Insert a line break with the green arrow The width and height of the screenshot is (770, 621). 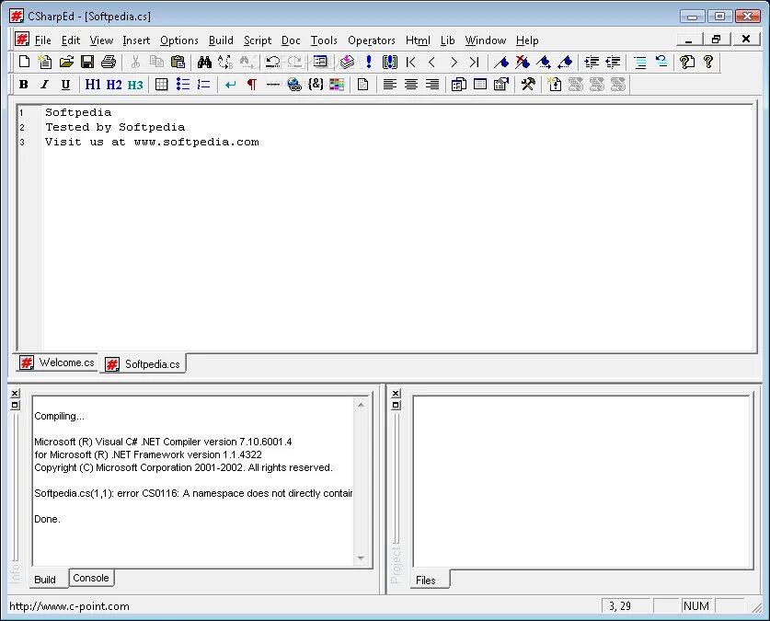coord(230,85)
